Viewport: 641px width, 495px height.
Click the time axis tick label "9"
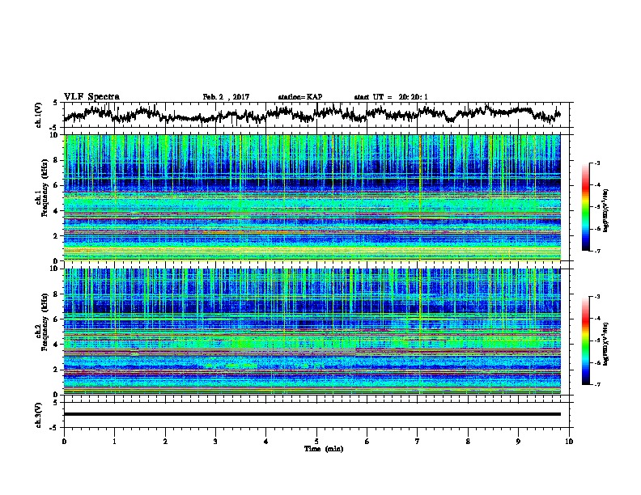(518, 442)
